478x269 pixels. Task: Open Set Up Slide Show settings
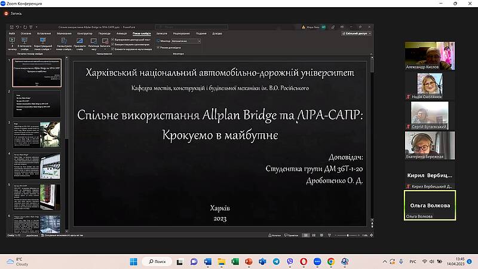click(64, 44)
